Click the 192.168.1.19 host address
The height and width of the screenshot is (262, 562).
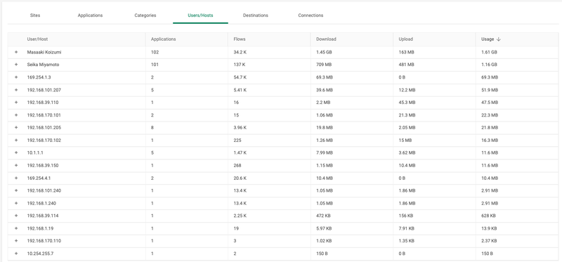point(40,228)
